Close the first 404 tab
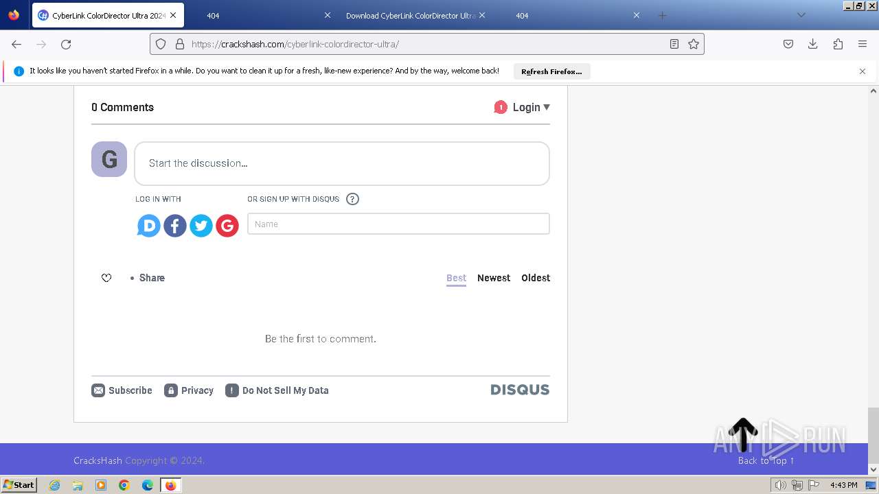 pos(327,15)
